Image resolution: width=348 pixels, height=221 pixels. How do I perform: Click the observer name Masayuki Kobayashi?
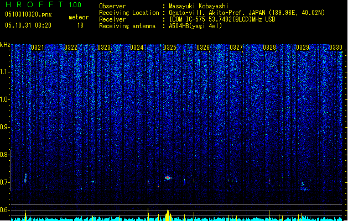199,6
